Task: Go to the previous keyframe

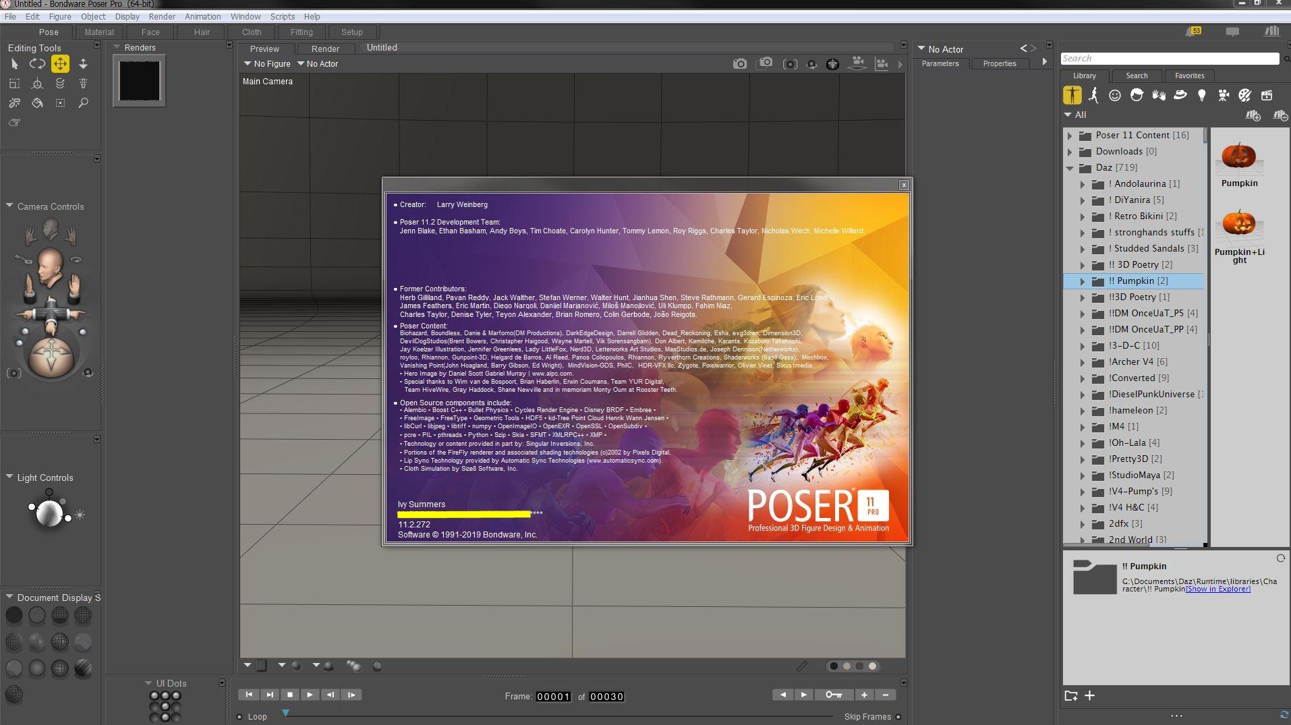Action: pyautogui.click(x=782, y=695)
